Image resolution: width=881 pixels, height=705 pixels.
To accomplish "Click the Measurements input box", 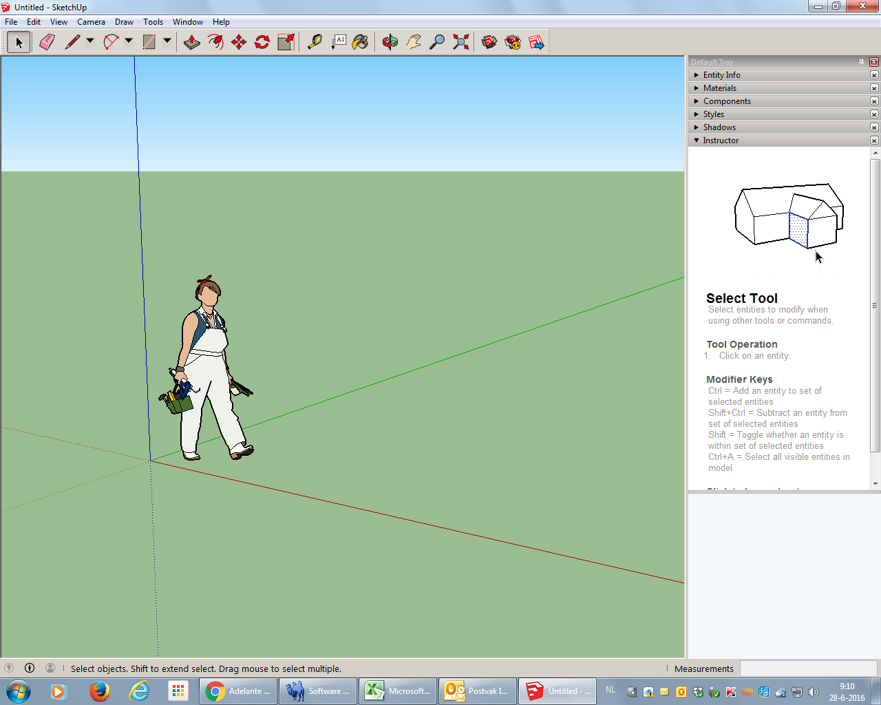I will click(808, 669).
